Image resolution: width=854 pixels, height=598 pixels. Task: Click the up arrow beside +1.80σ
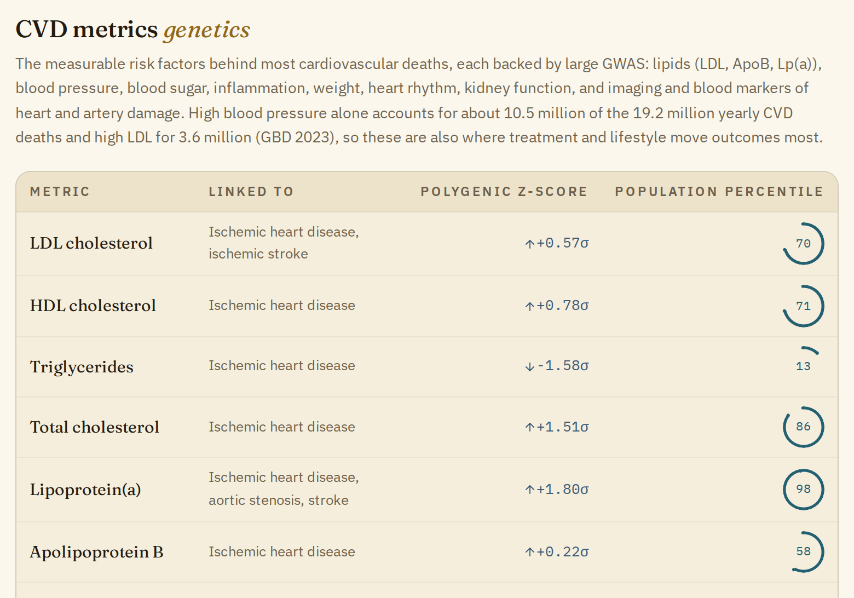click(529, 490)
